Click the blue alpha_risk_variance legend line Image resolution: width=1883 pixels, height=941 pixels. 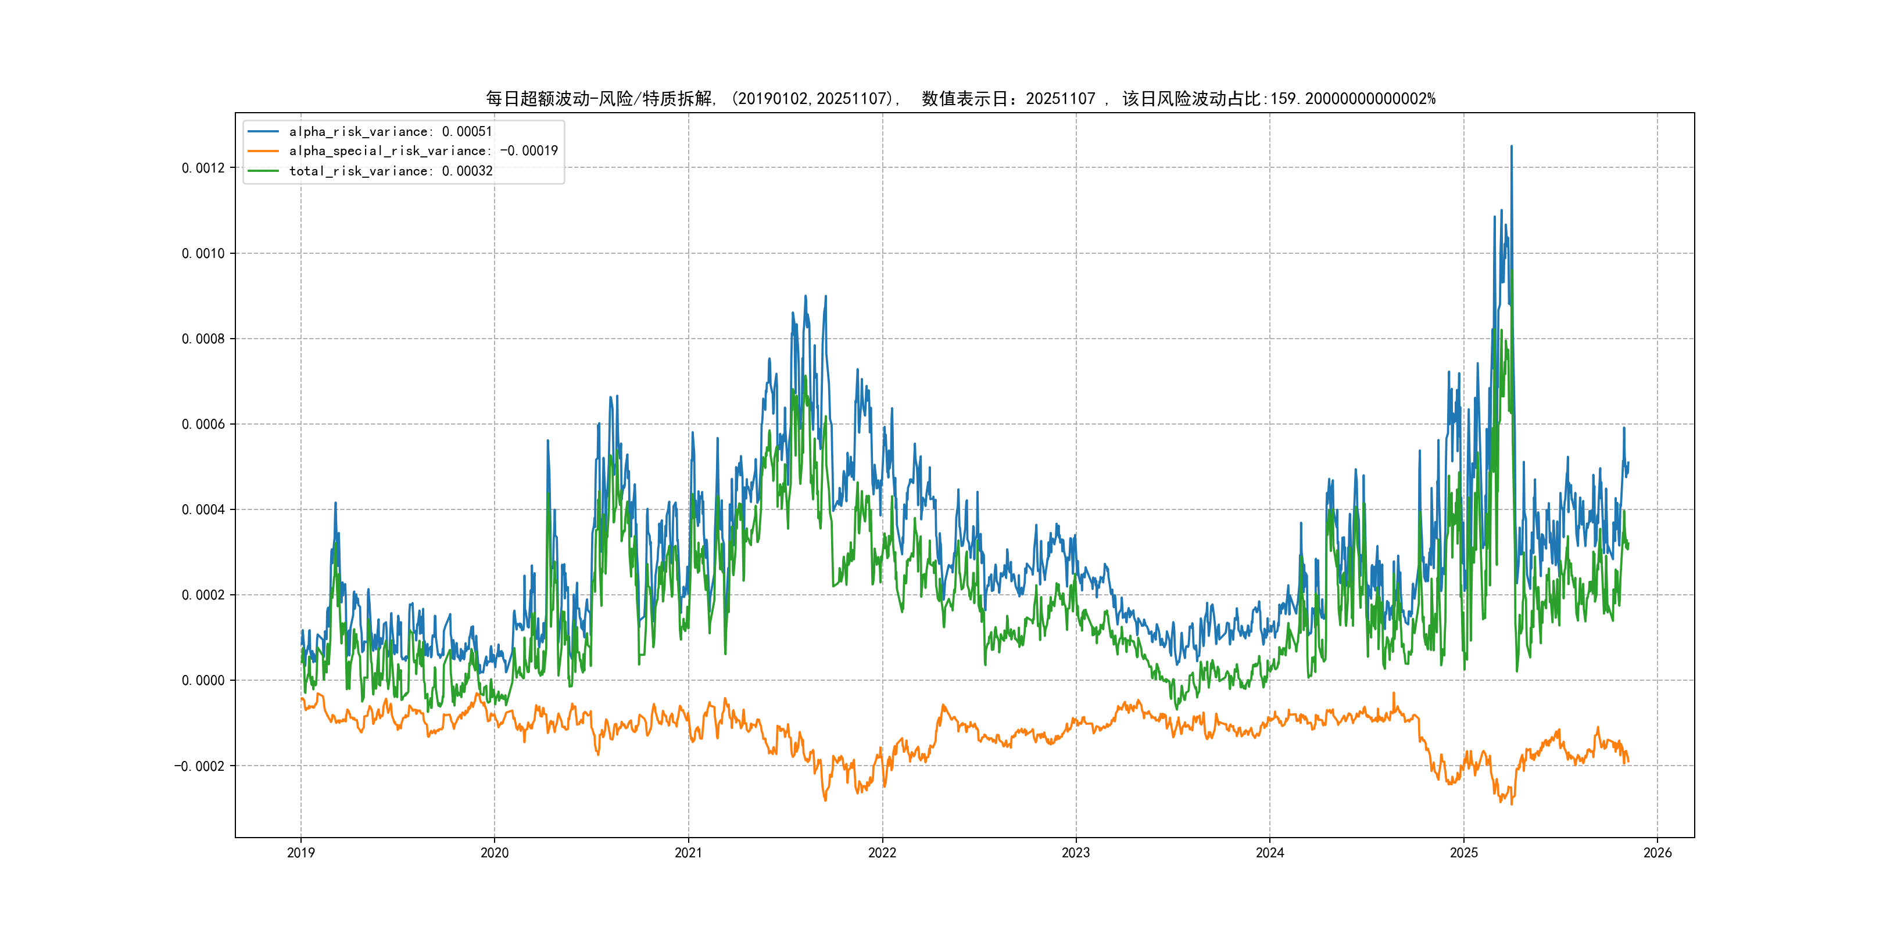click(x=263, y=131)
